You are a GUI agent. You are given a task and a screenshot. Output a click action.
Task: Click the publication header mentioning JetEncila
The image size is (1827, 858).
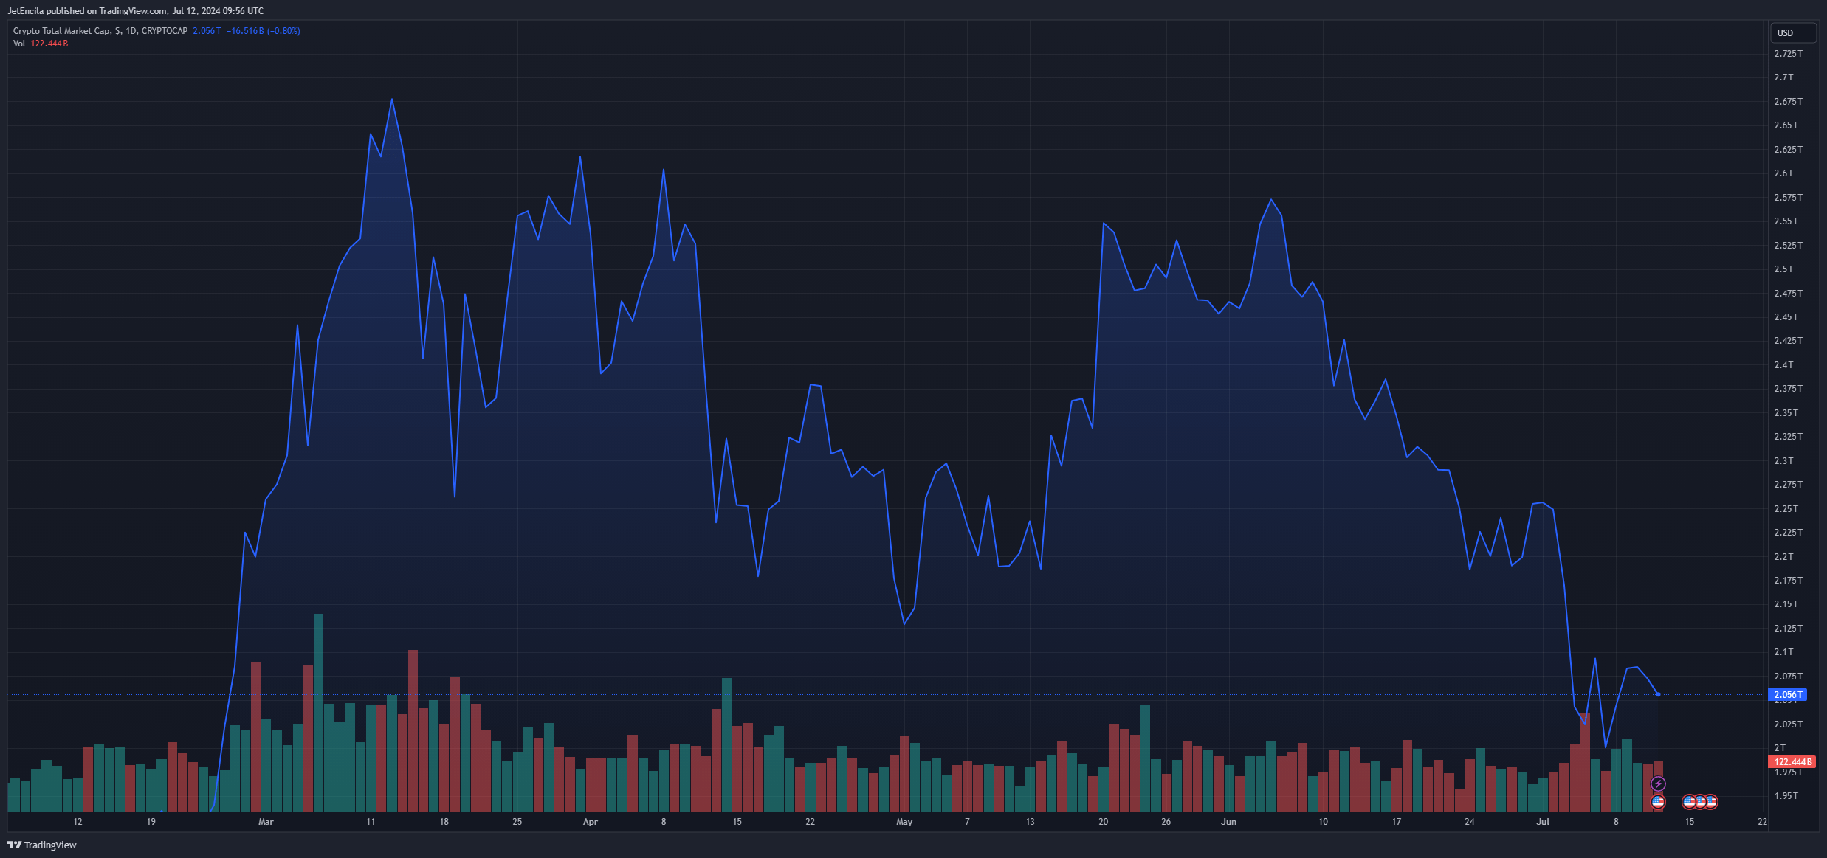(135, 11)
